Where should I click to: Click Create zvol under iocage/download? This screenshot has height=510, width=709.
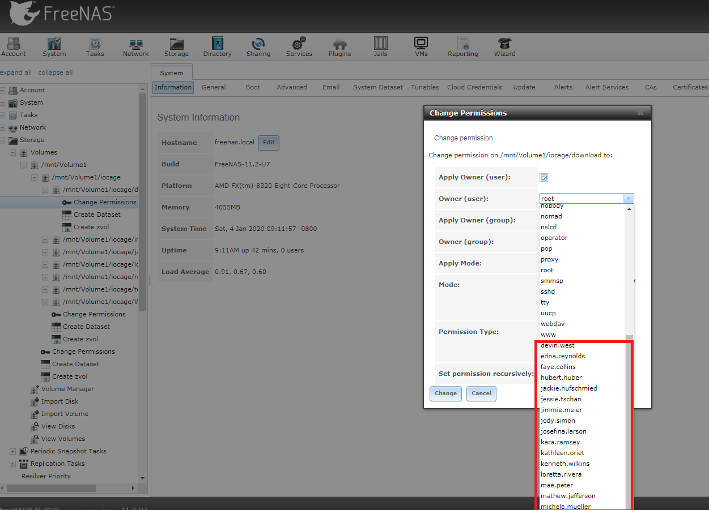point(91,227)
